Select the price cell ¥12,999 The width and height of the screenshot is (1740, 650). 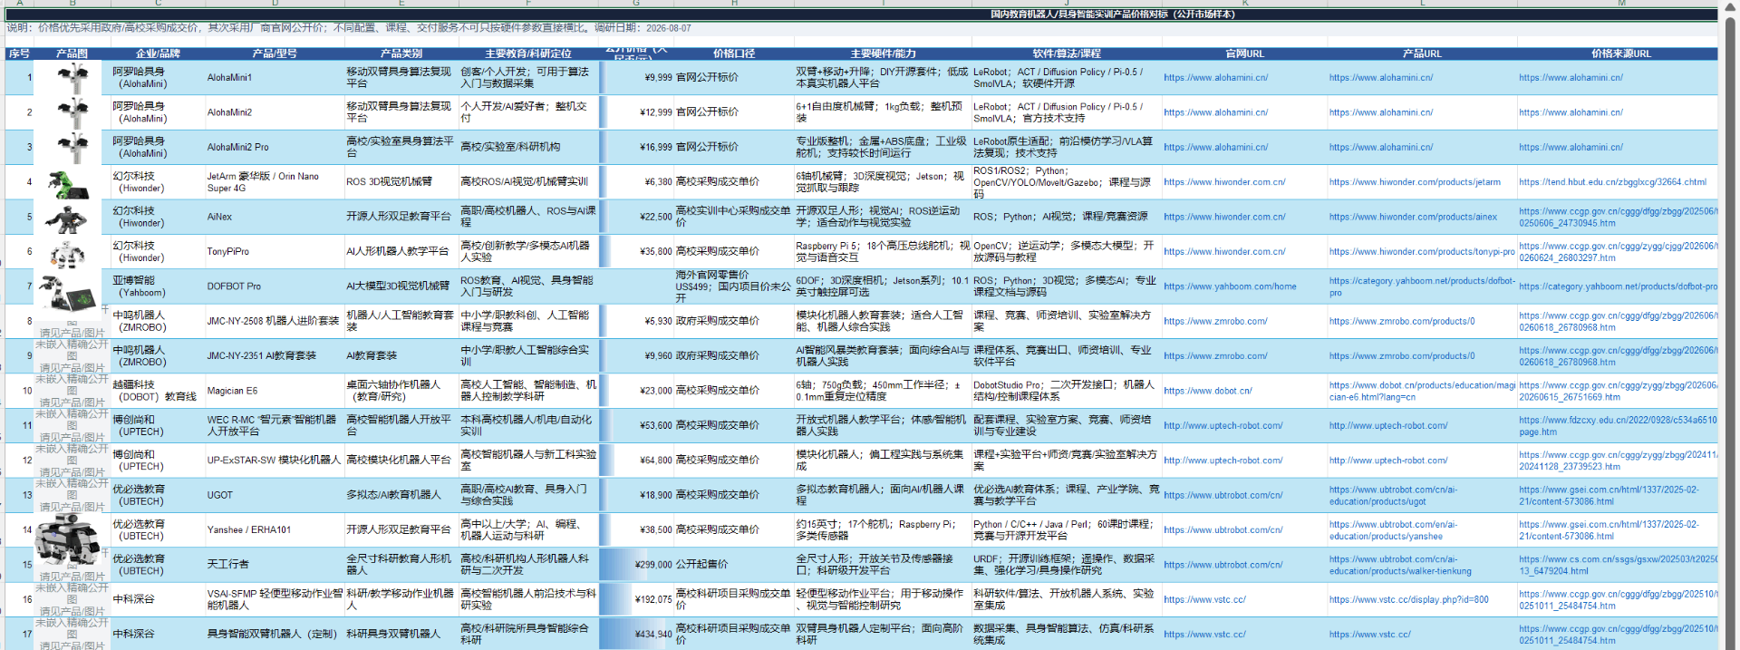point(636,112)
